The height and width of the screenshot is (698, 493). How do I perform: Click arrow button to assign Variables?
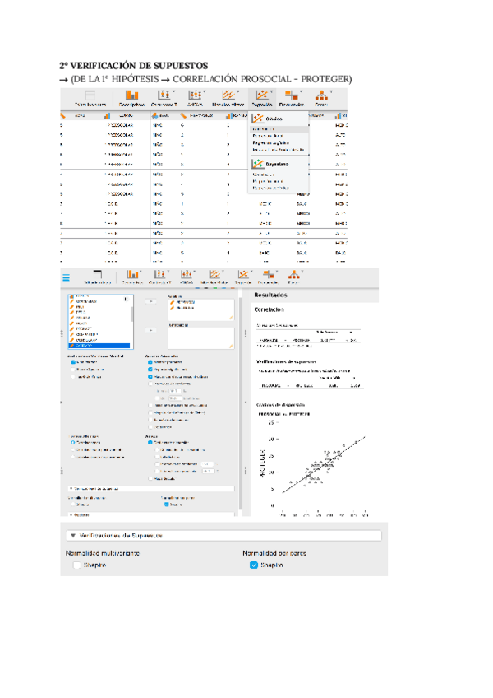coord(150,302)
